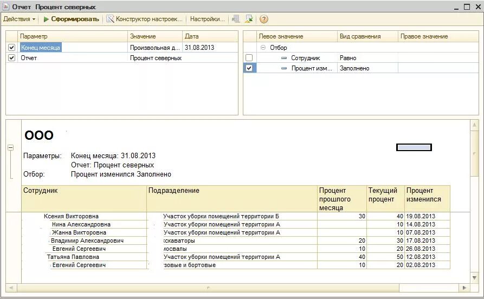This screenshot has height=299, width=484.
Task: Click the Текущий процент report column header
Action: tap(385, 198)
